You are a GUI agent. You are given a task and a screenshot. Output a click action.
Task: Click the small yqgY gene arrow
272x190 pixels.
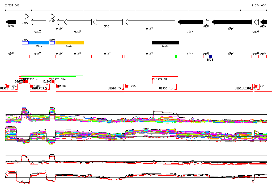pyautogui.click(x=25, y=16)
